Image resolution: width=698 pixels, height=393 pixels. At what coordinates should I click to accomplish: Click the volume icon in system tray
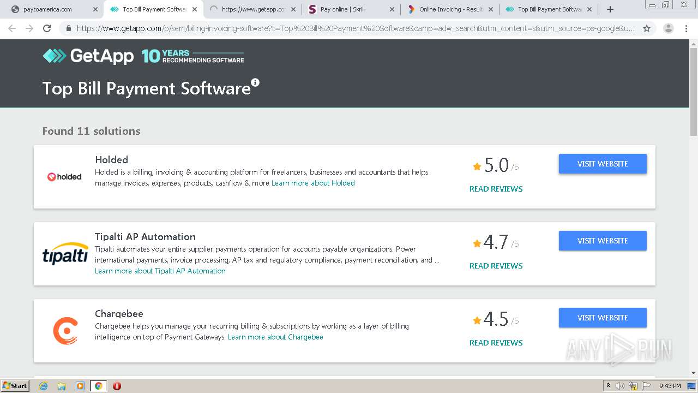point(620,386)
